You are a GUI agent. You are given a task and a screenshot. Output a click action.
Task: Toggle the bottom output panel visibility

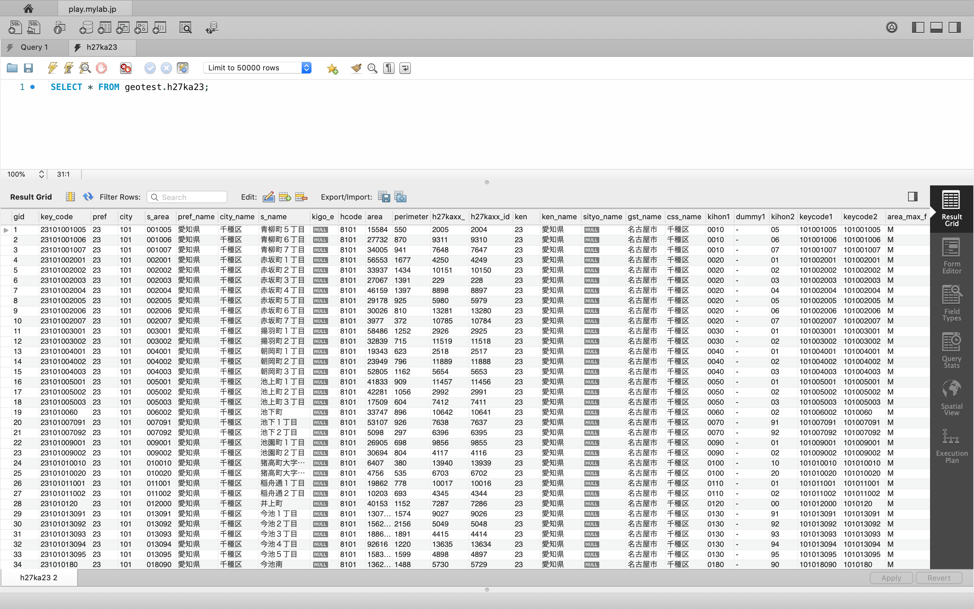tap(936, 27)
